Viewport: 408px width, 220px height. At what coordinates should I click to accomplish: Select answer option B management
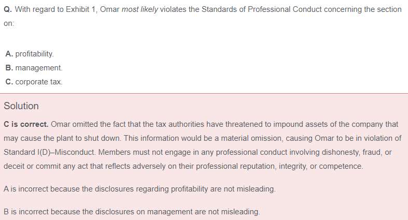pyautogui.click(x=34, y=68)
